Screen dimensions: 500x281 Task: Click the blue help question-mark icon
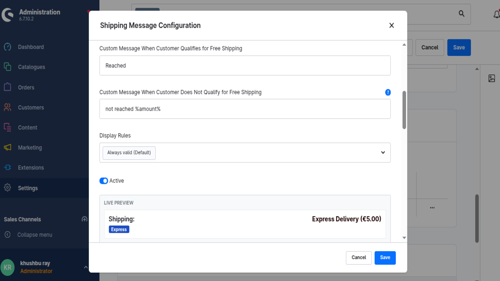(x=388, y=92)
